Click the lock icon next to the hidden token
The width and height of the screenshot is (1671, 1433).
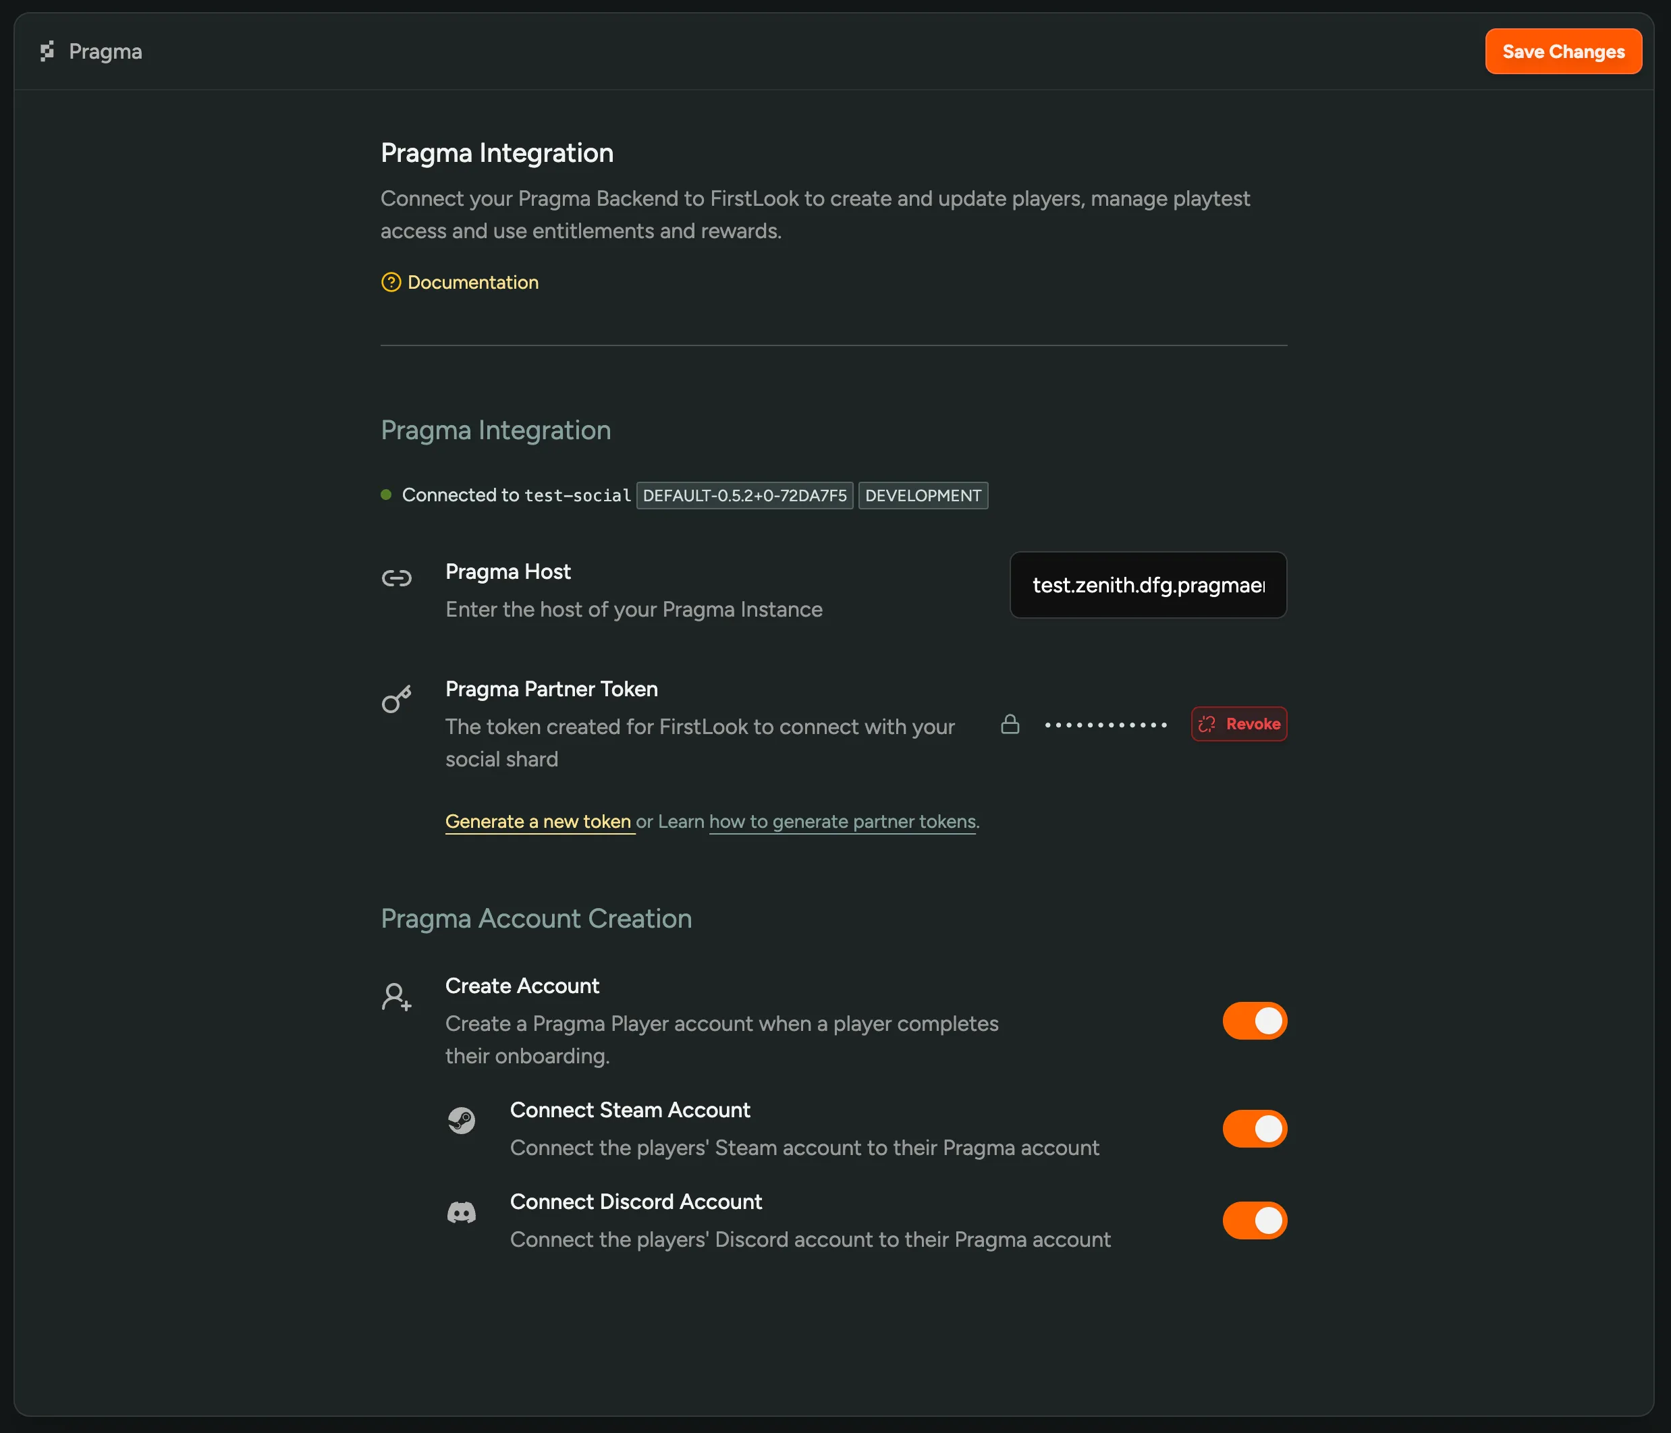[1010, 724]
